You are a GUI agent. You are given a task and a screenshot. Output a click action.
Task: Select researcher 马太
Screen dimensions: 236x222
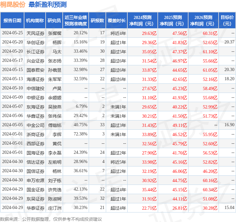[x=57, y=52]
